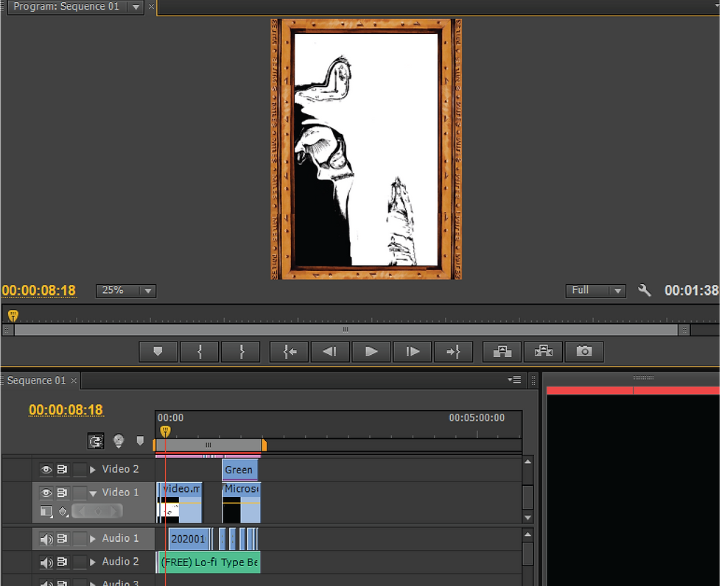This screenshot has height=586, width=722.
Task: Go to In point
Action: pos(289,351)
